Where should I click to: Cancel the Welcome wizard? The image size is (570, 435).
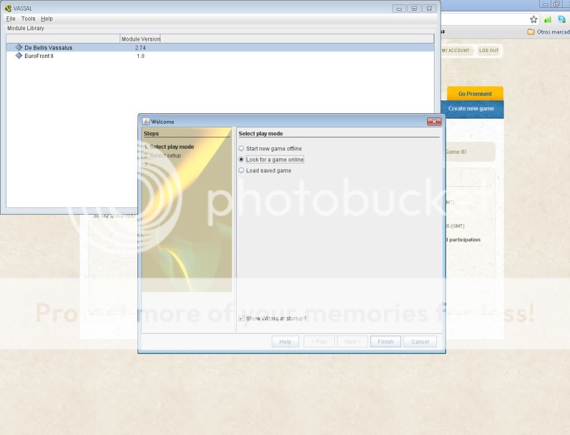[x=420, y=341]
